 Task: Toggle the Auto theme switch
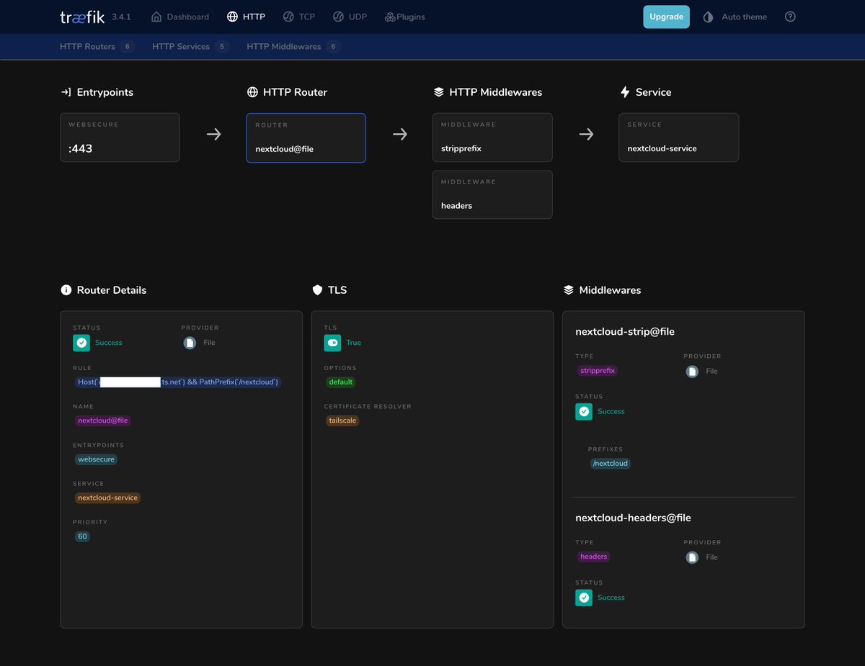(x=735, y=17)
